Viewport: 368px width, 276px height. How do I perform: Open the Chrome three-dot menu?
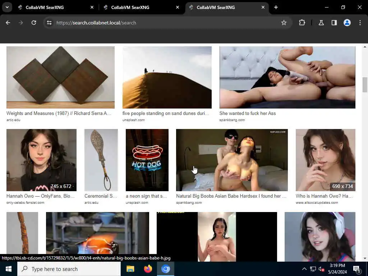[x=360, y=23]
